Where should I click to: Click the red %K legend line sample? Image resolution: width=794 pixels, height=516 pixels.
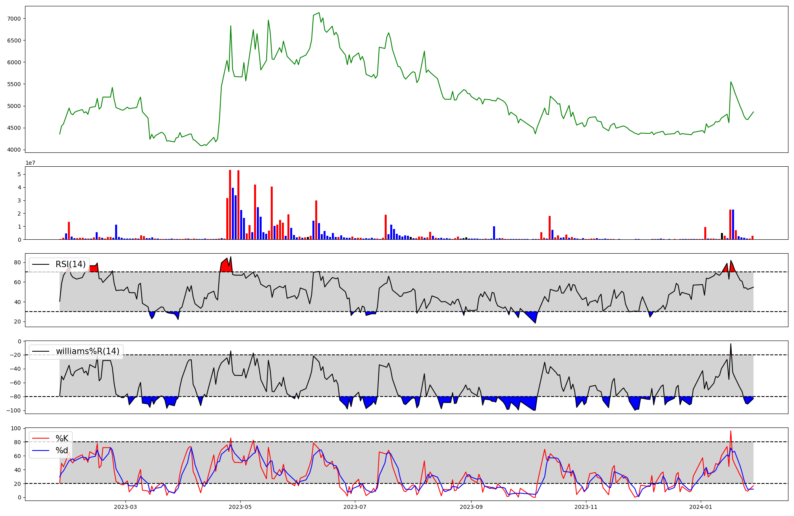[x=40, y=438]
